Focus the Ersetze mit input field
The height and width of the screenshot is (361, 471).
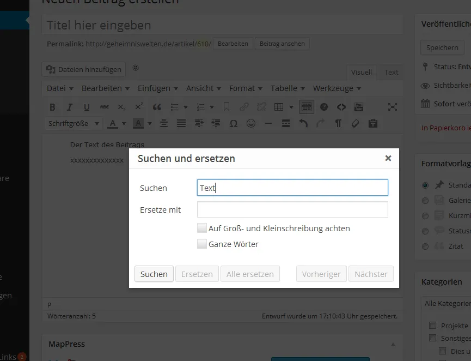(x=292, y=209)
